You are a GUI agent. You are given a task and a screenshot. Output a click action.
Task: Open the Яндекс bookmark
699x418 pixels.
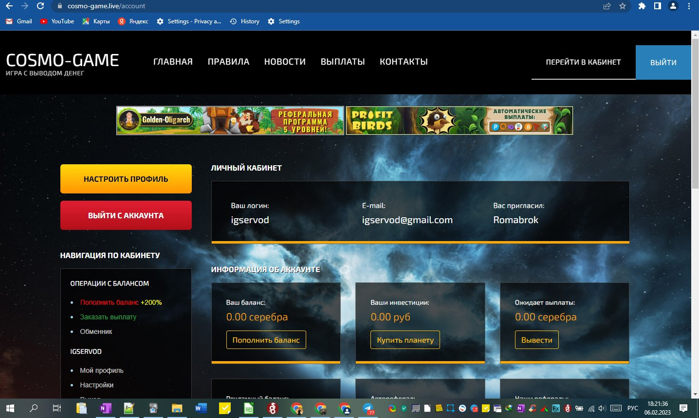pyautogui.click(x=133, y=21)
